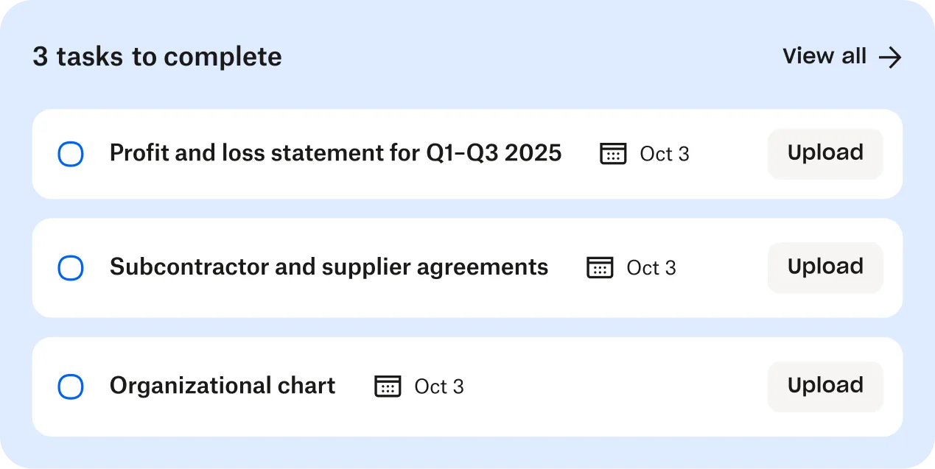The width and height of the screenshot is (935, 469).
Task: Click the Oct 3 due date on Profit and loss
Action: 665,154
